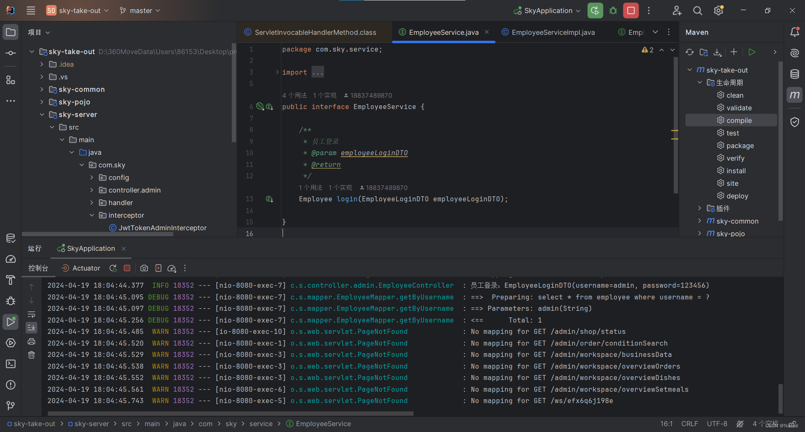Open the Database tool window

click(x=795, y=74)
